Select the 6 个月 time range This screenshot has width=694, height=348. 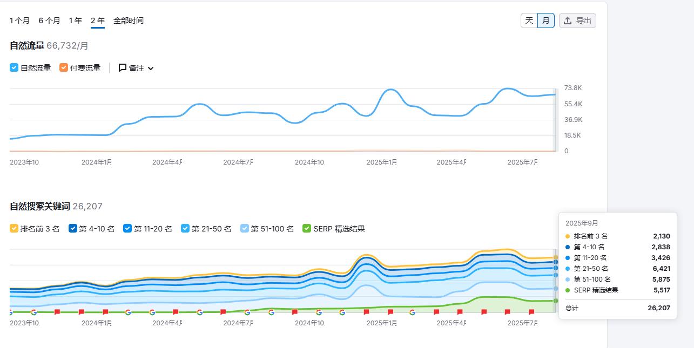pos(49,21)
